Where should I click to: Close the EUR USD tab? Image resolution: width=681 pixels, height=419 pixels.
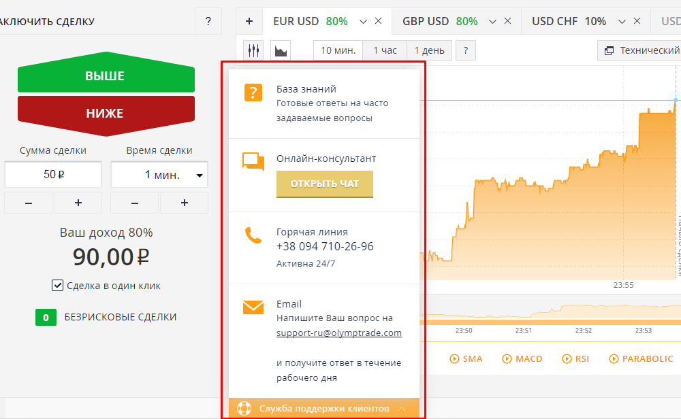point(378,21)
